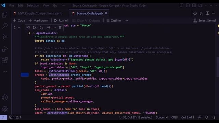This screenshot has height=123, width=219.
Task: Open more cell actions ellipsis
Action: point(54,28)
